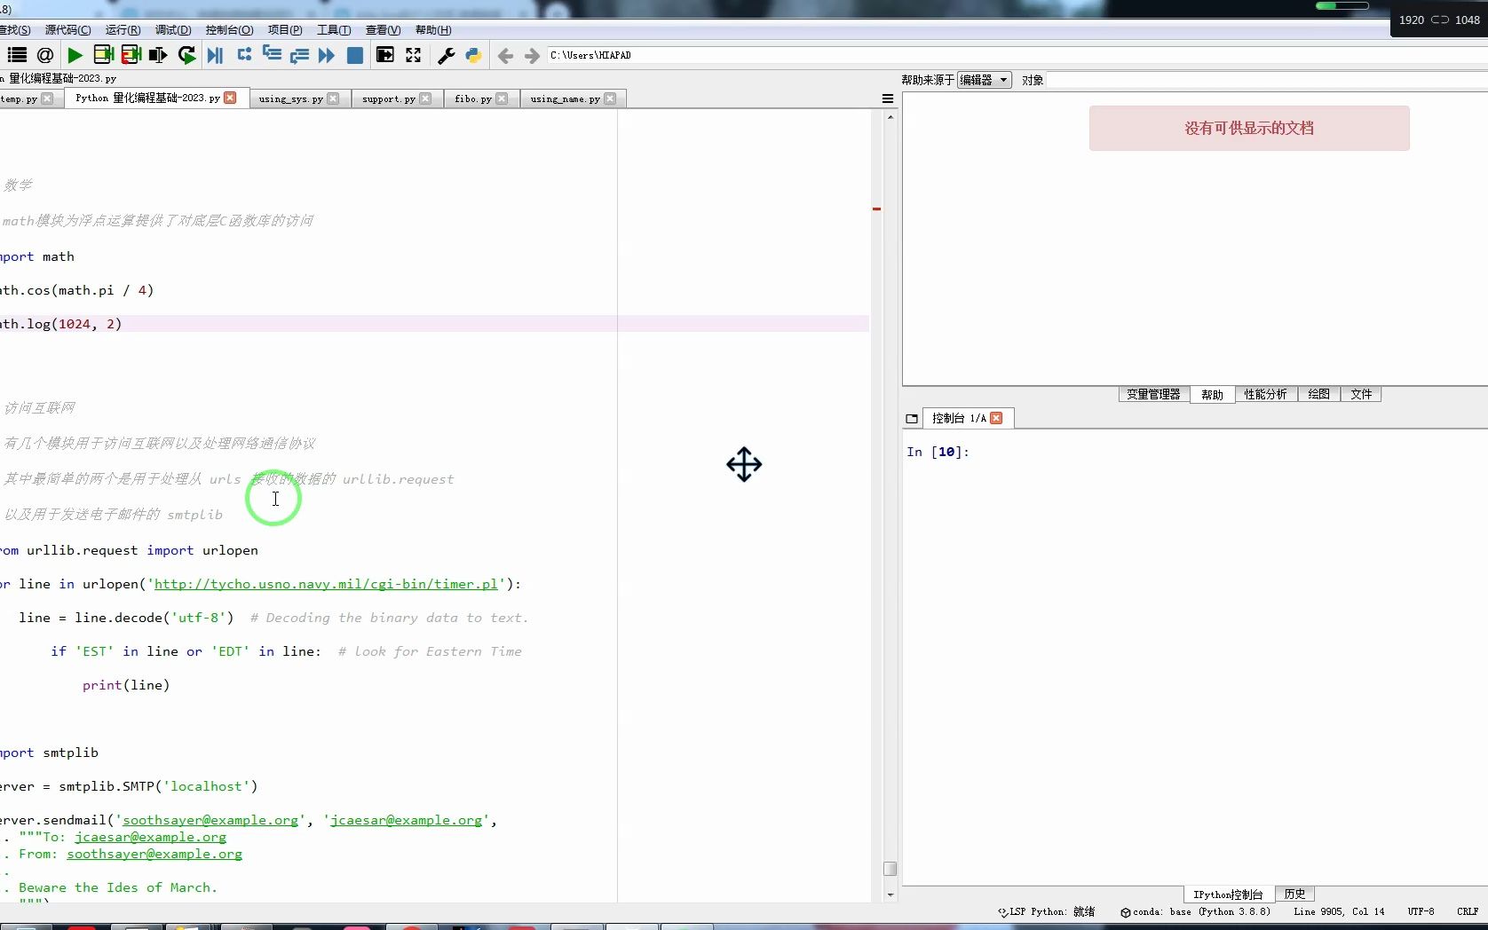Screen dimensions: 1488x930
Task: Click the CRLF line ending status
Action: [1468, 911]
